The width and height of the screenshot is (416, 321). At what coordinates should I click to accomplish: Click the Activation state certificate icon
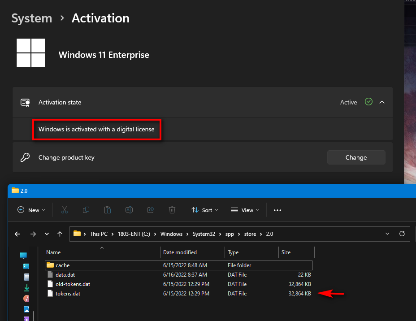click(x=25, y=102)
